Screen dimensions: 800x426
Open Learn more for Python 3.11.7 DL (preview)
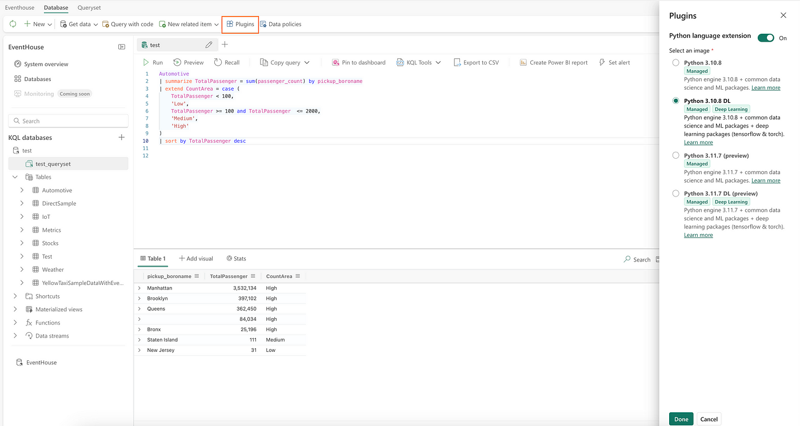coord(698,235)
